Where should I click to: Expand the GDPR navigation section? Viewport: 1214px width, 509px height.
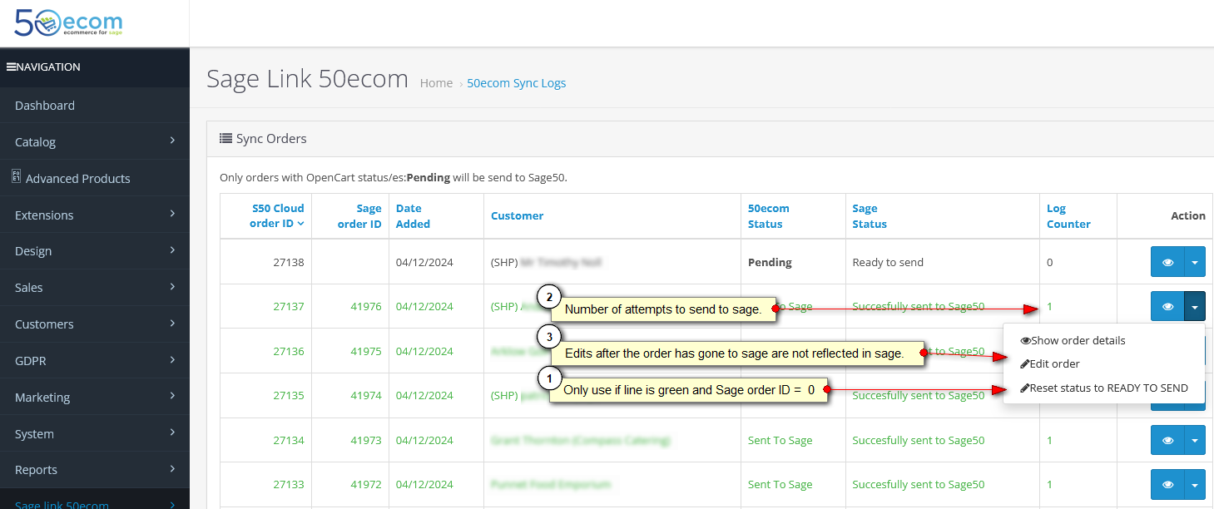pos(95,360)
